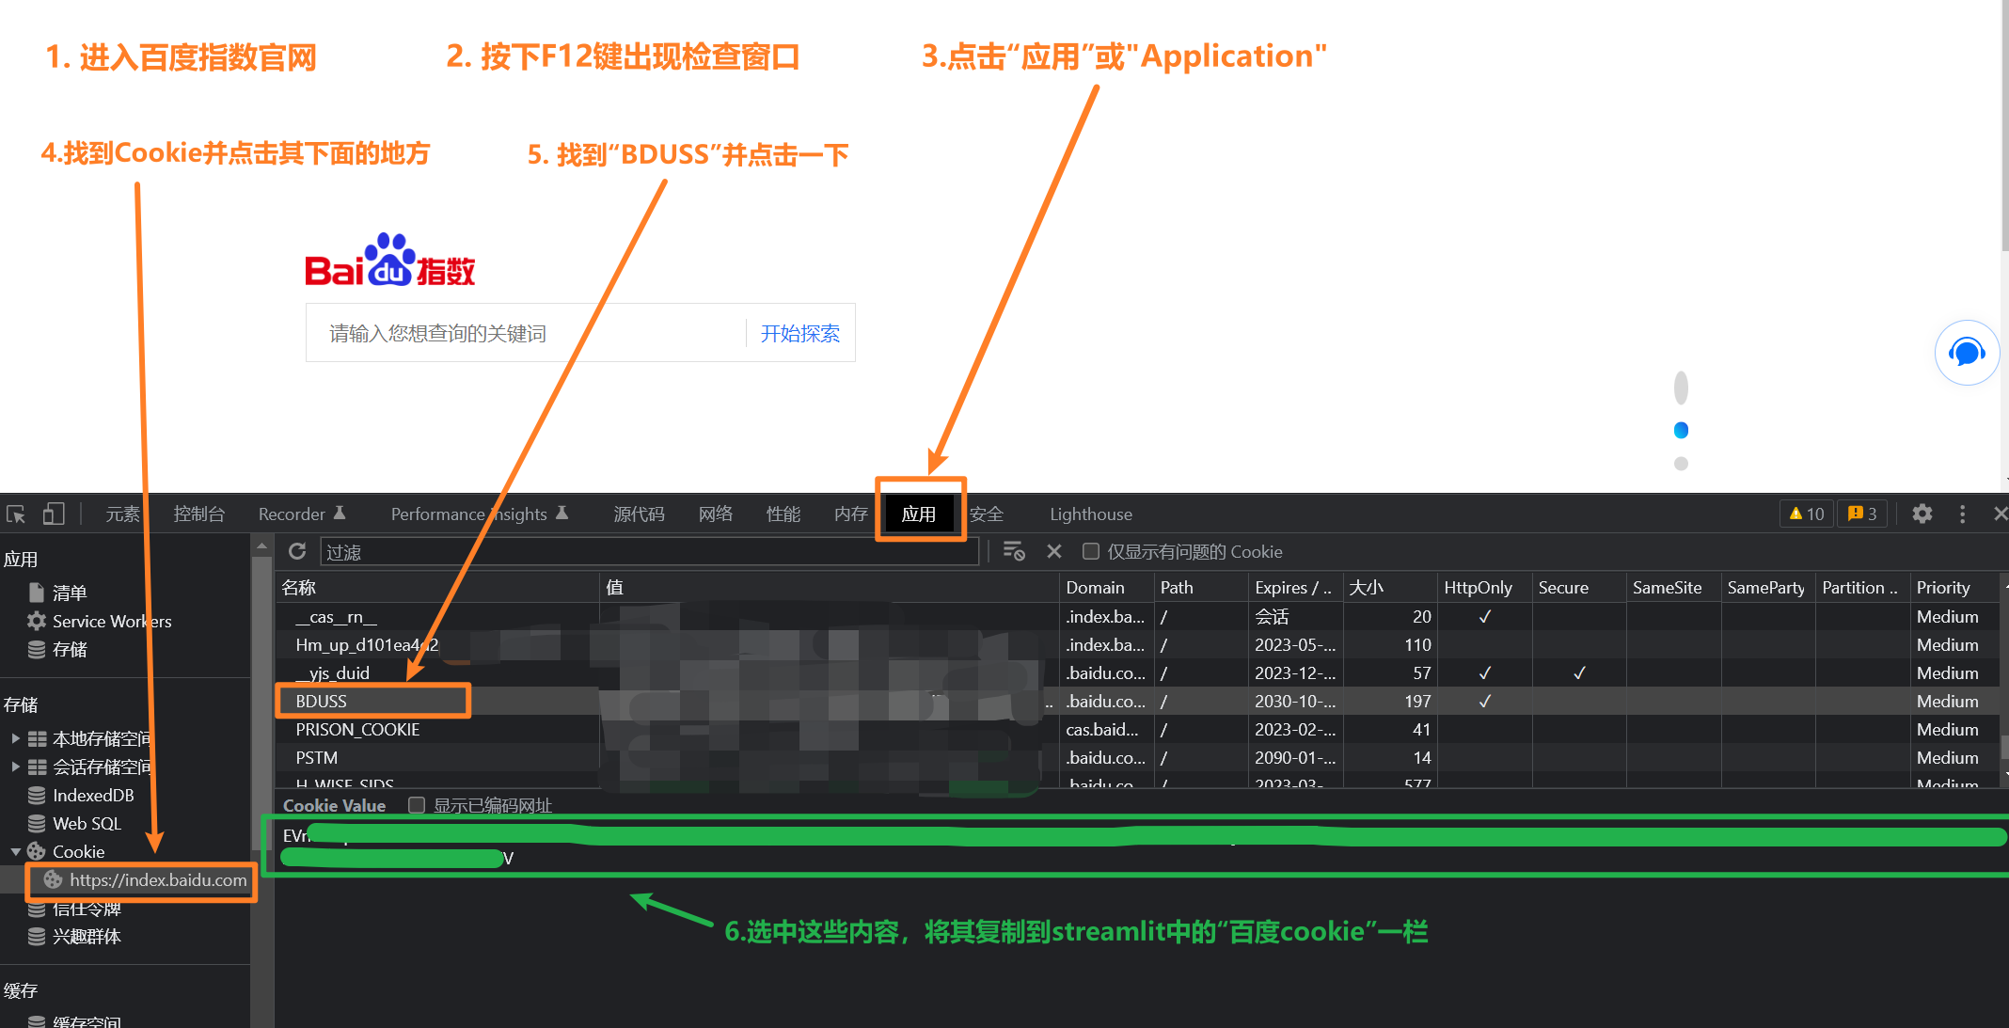Image resolution: width=2009 pixels, height=1028 pixels.
Task: Select the PSTM cookie row
Action: click(x=1136, y=757)
